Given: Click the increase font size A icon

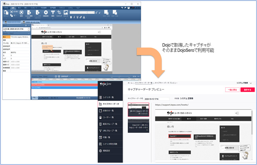Looking at the screenshot, I should [96, 13].
